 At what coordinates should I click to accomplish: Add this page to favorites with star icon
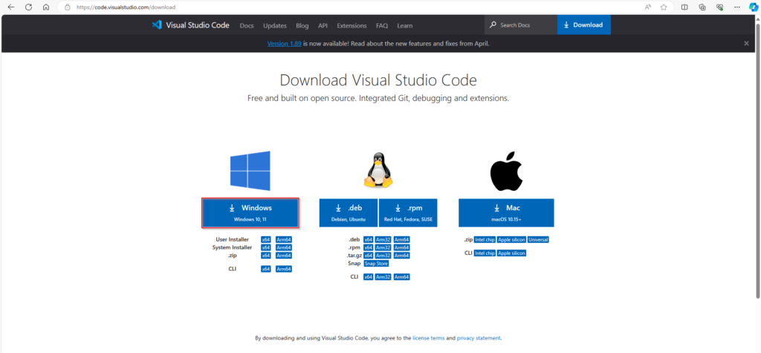coord(664,7)
